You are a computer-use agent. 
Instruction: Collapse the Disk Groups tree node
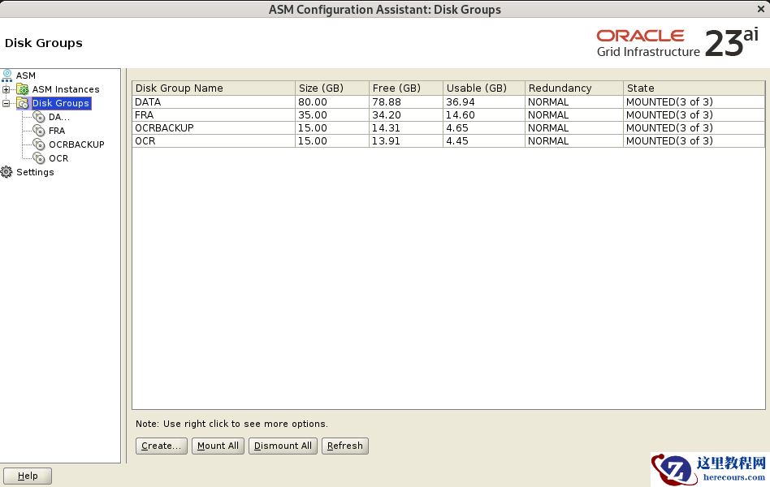6,103
